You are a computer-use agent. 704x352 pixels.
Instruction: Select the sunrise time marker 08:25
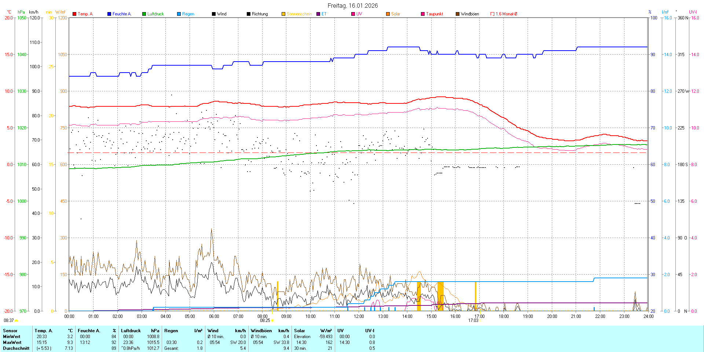[265, 320]
